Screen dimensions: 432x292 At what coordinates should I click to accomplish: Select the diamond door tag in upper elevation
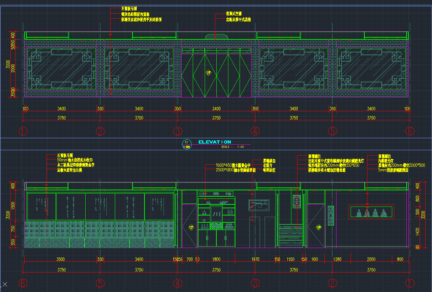coord(209,73)
